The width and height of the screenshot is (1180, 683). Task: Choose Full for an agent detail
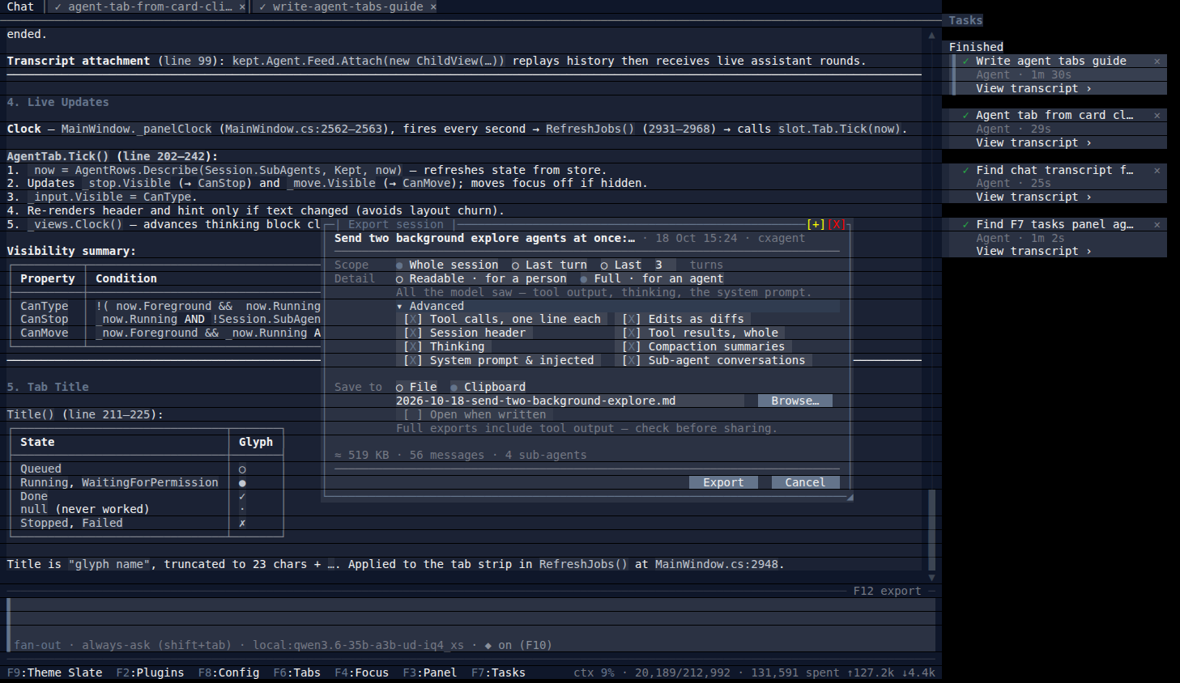click(x=651, y=278)
